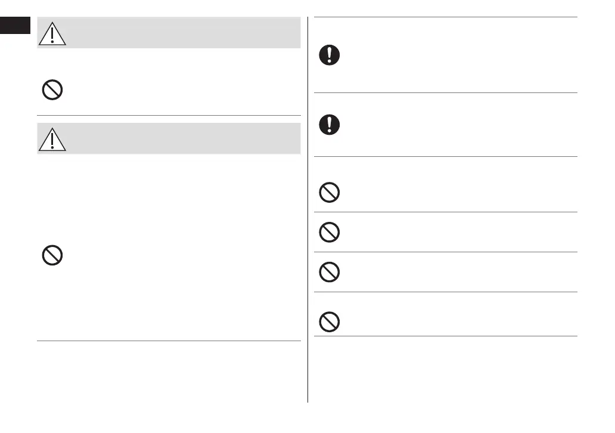The image size is (615, 433).
Task: Click the first prohibition icon in the right column
Action: point(330,193)
